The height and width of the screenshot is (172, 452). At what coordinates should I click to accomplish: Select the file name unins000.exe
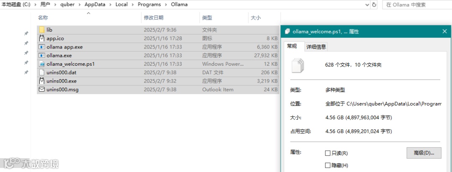click(x=62, y=81)
